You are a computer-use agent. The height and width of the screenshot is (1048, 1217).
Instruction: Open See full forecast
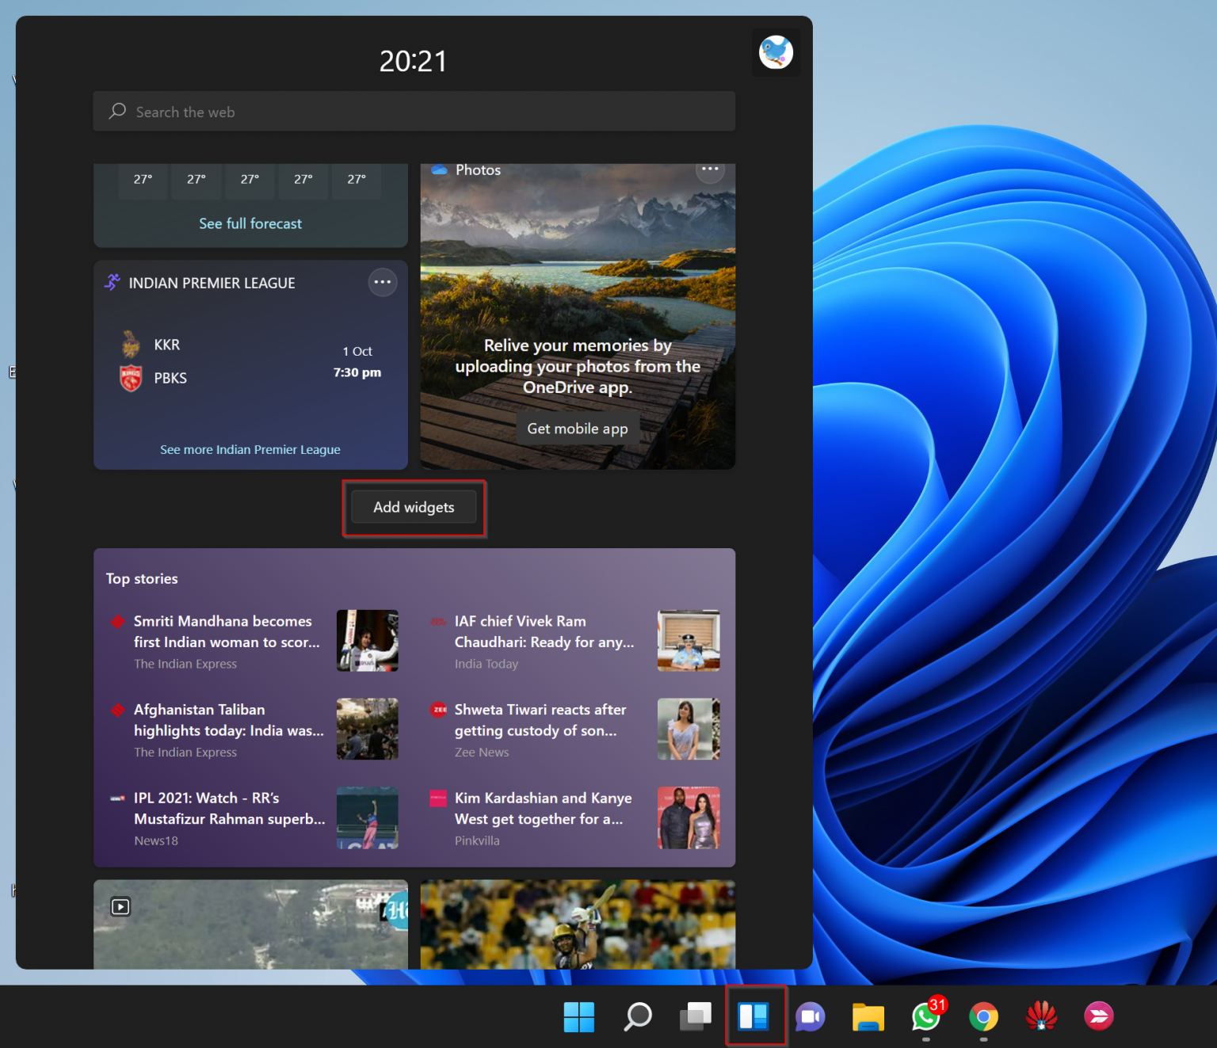tap(250, 223)
